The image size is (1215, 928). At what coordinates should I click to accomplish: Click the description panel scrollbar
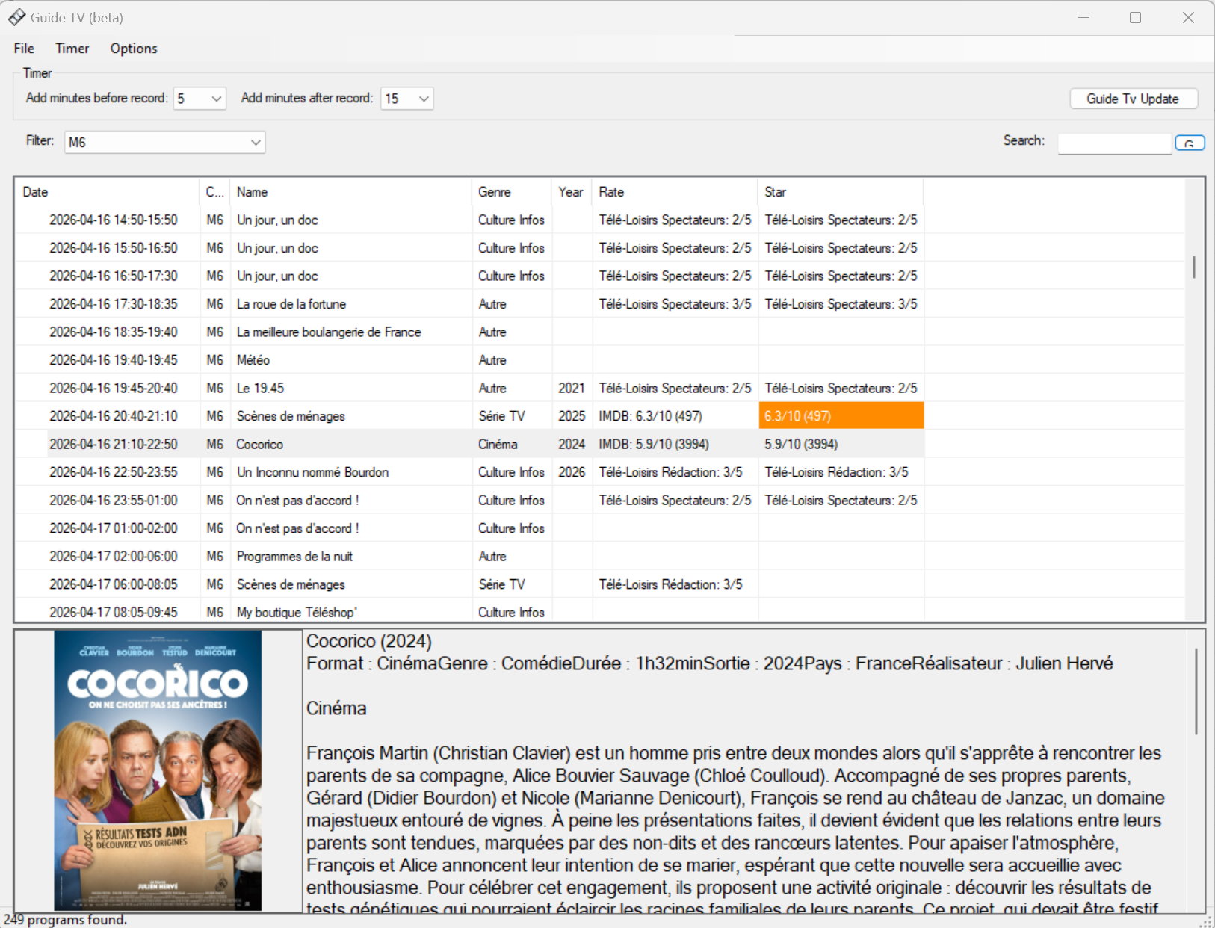pyautogui.click(x=1196, y=691)
